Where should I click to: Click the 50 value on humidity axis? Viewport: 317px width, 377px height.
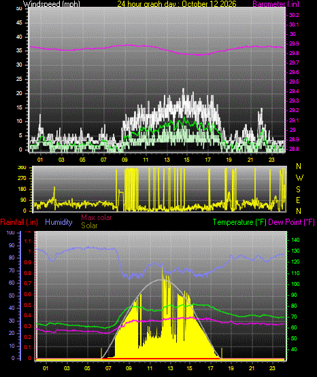(x=12, y=295)
